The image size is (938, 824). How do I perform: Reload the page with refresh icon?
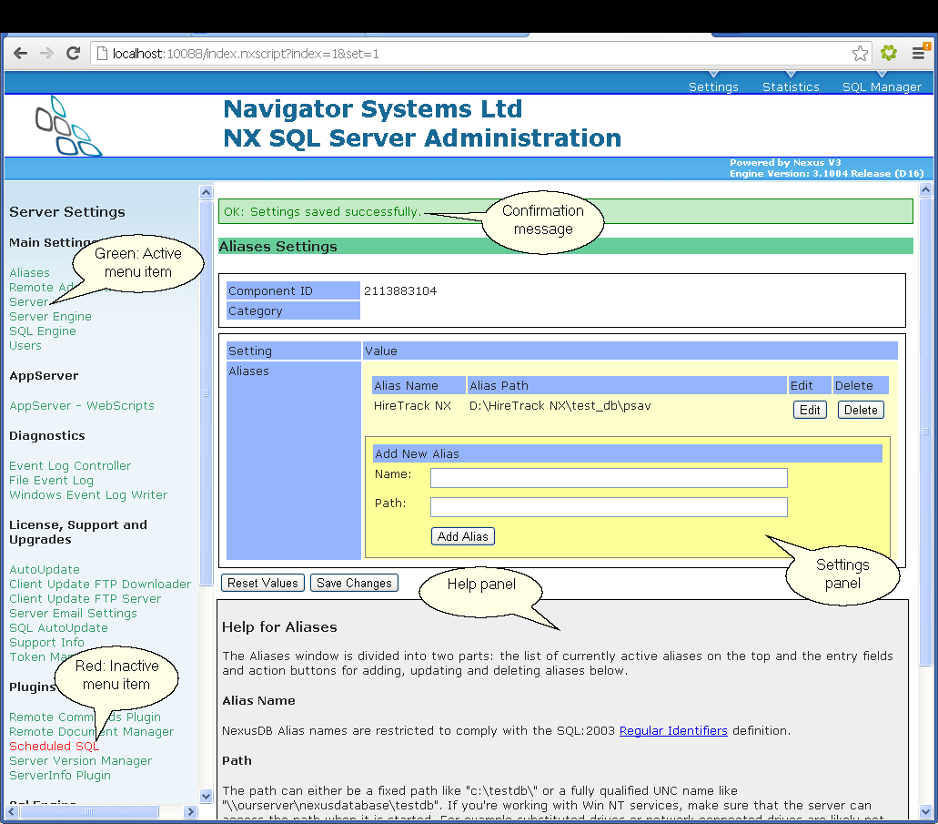[x=74, y=54]
